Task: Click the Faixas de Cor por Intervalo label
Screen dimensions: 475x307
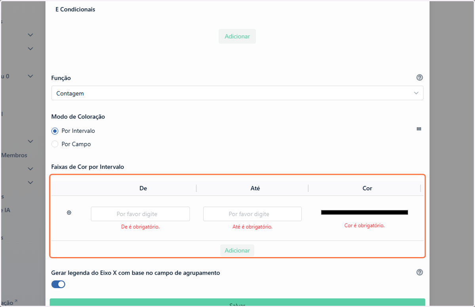Action: point(87,167)
